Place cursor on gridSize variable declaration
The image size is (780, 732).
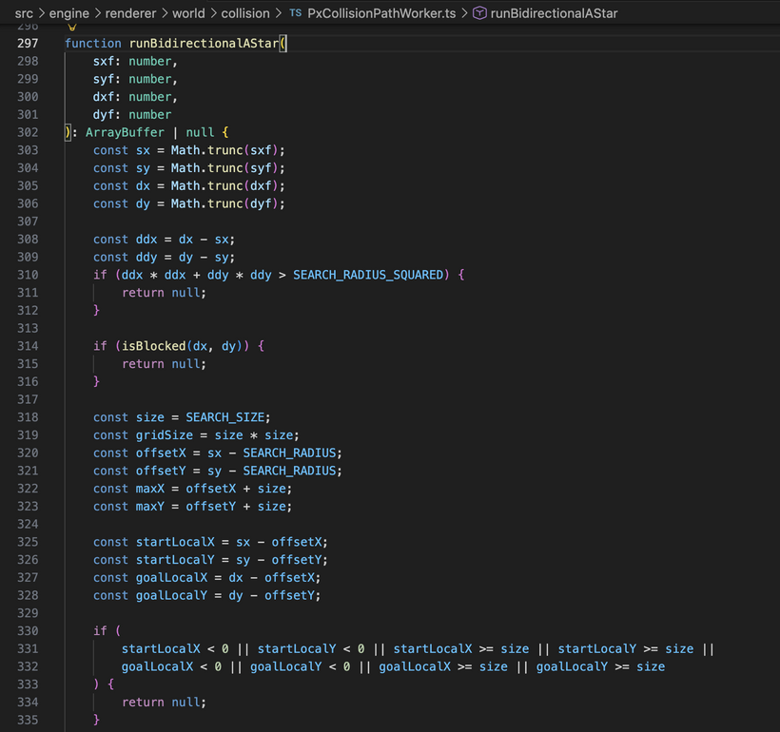(164, 435)
